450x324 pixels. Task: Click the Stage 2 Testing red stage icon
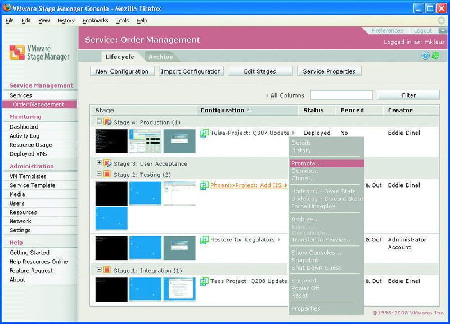pyautogui.click(x=107, y=174)
